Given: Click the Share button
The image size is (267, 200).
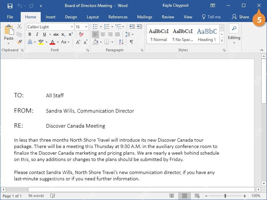Looking at the screenshot, I should tap(240, 17).
